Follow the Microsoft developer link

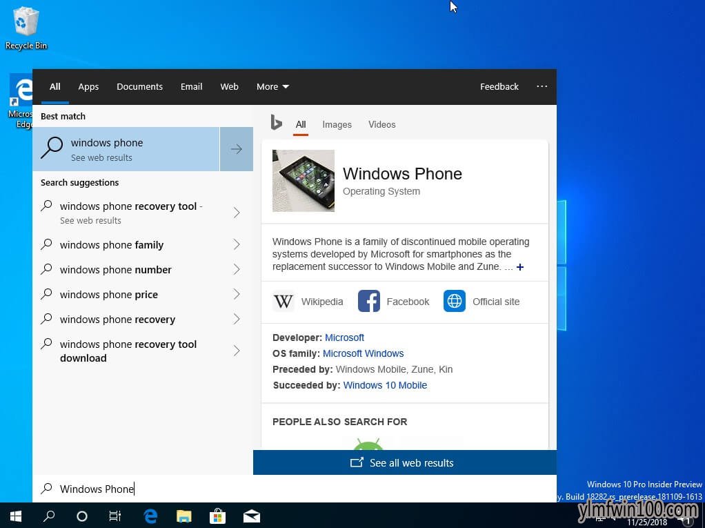[344, 338]
